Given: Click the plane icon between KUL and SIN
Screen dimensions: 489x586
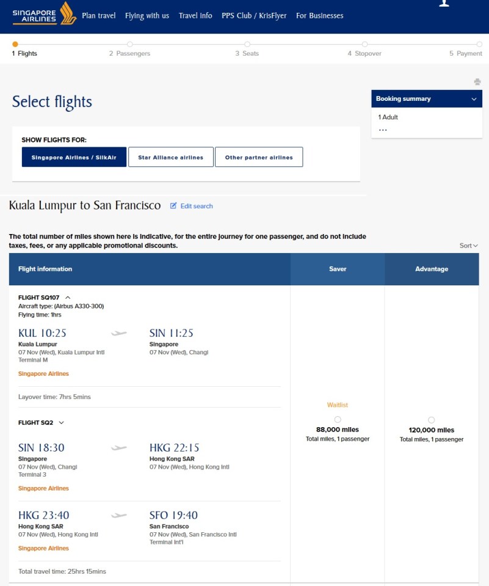Looking at the screenshot, I should [x=119, y=333].
